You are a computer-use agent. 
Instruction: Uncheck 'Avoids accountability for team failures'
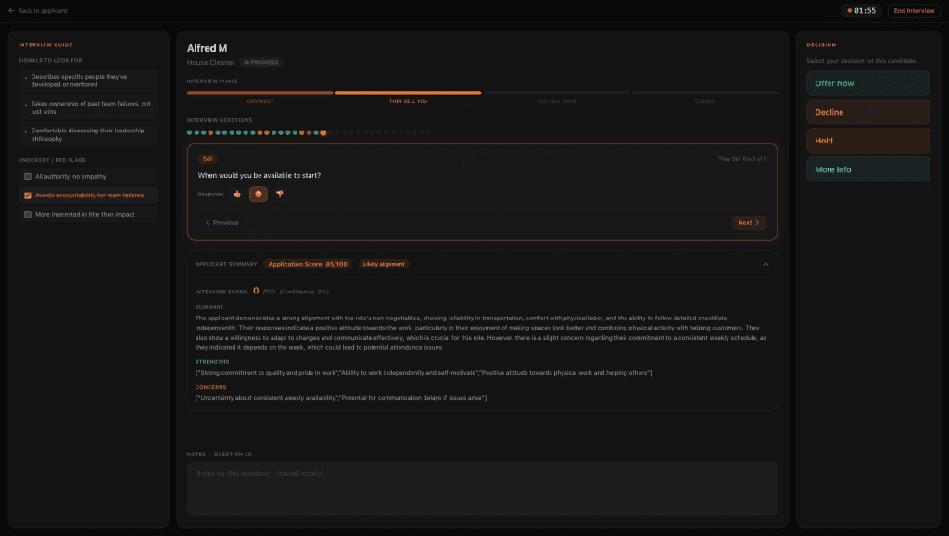[28, 195]
